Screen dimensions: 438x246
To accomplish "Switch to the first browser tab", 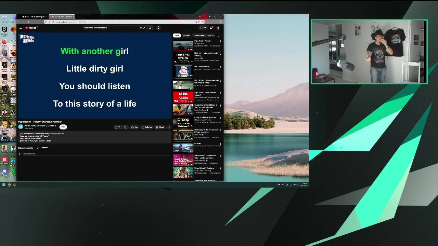I will pyautogui.click(x=34, y=16).
